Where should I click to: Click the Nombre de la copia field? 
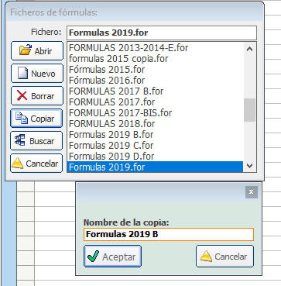169,234
